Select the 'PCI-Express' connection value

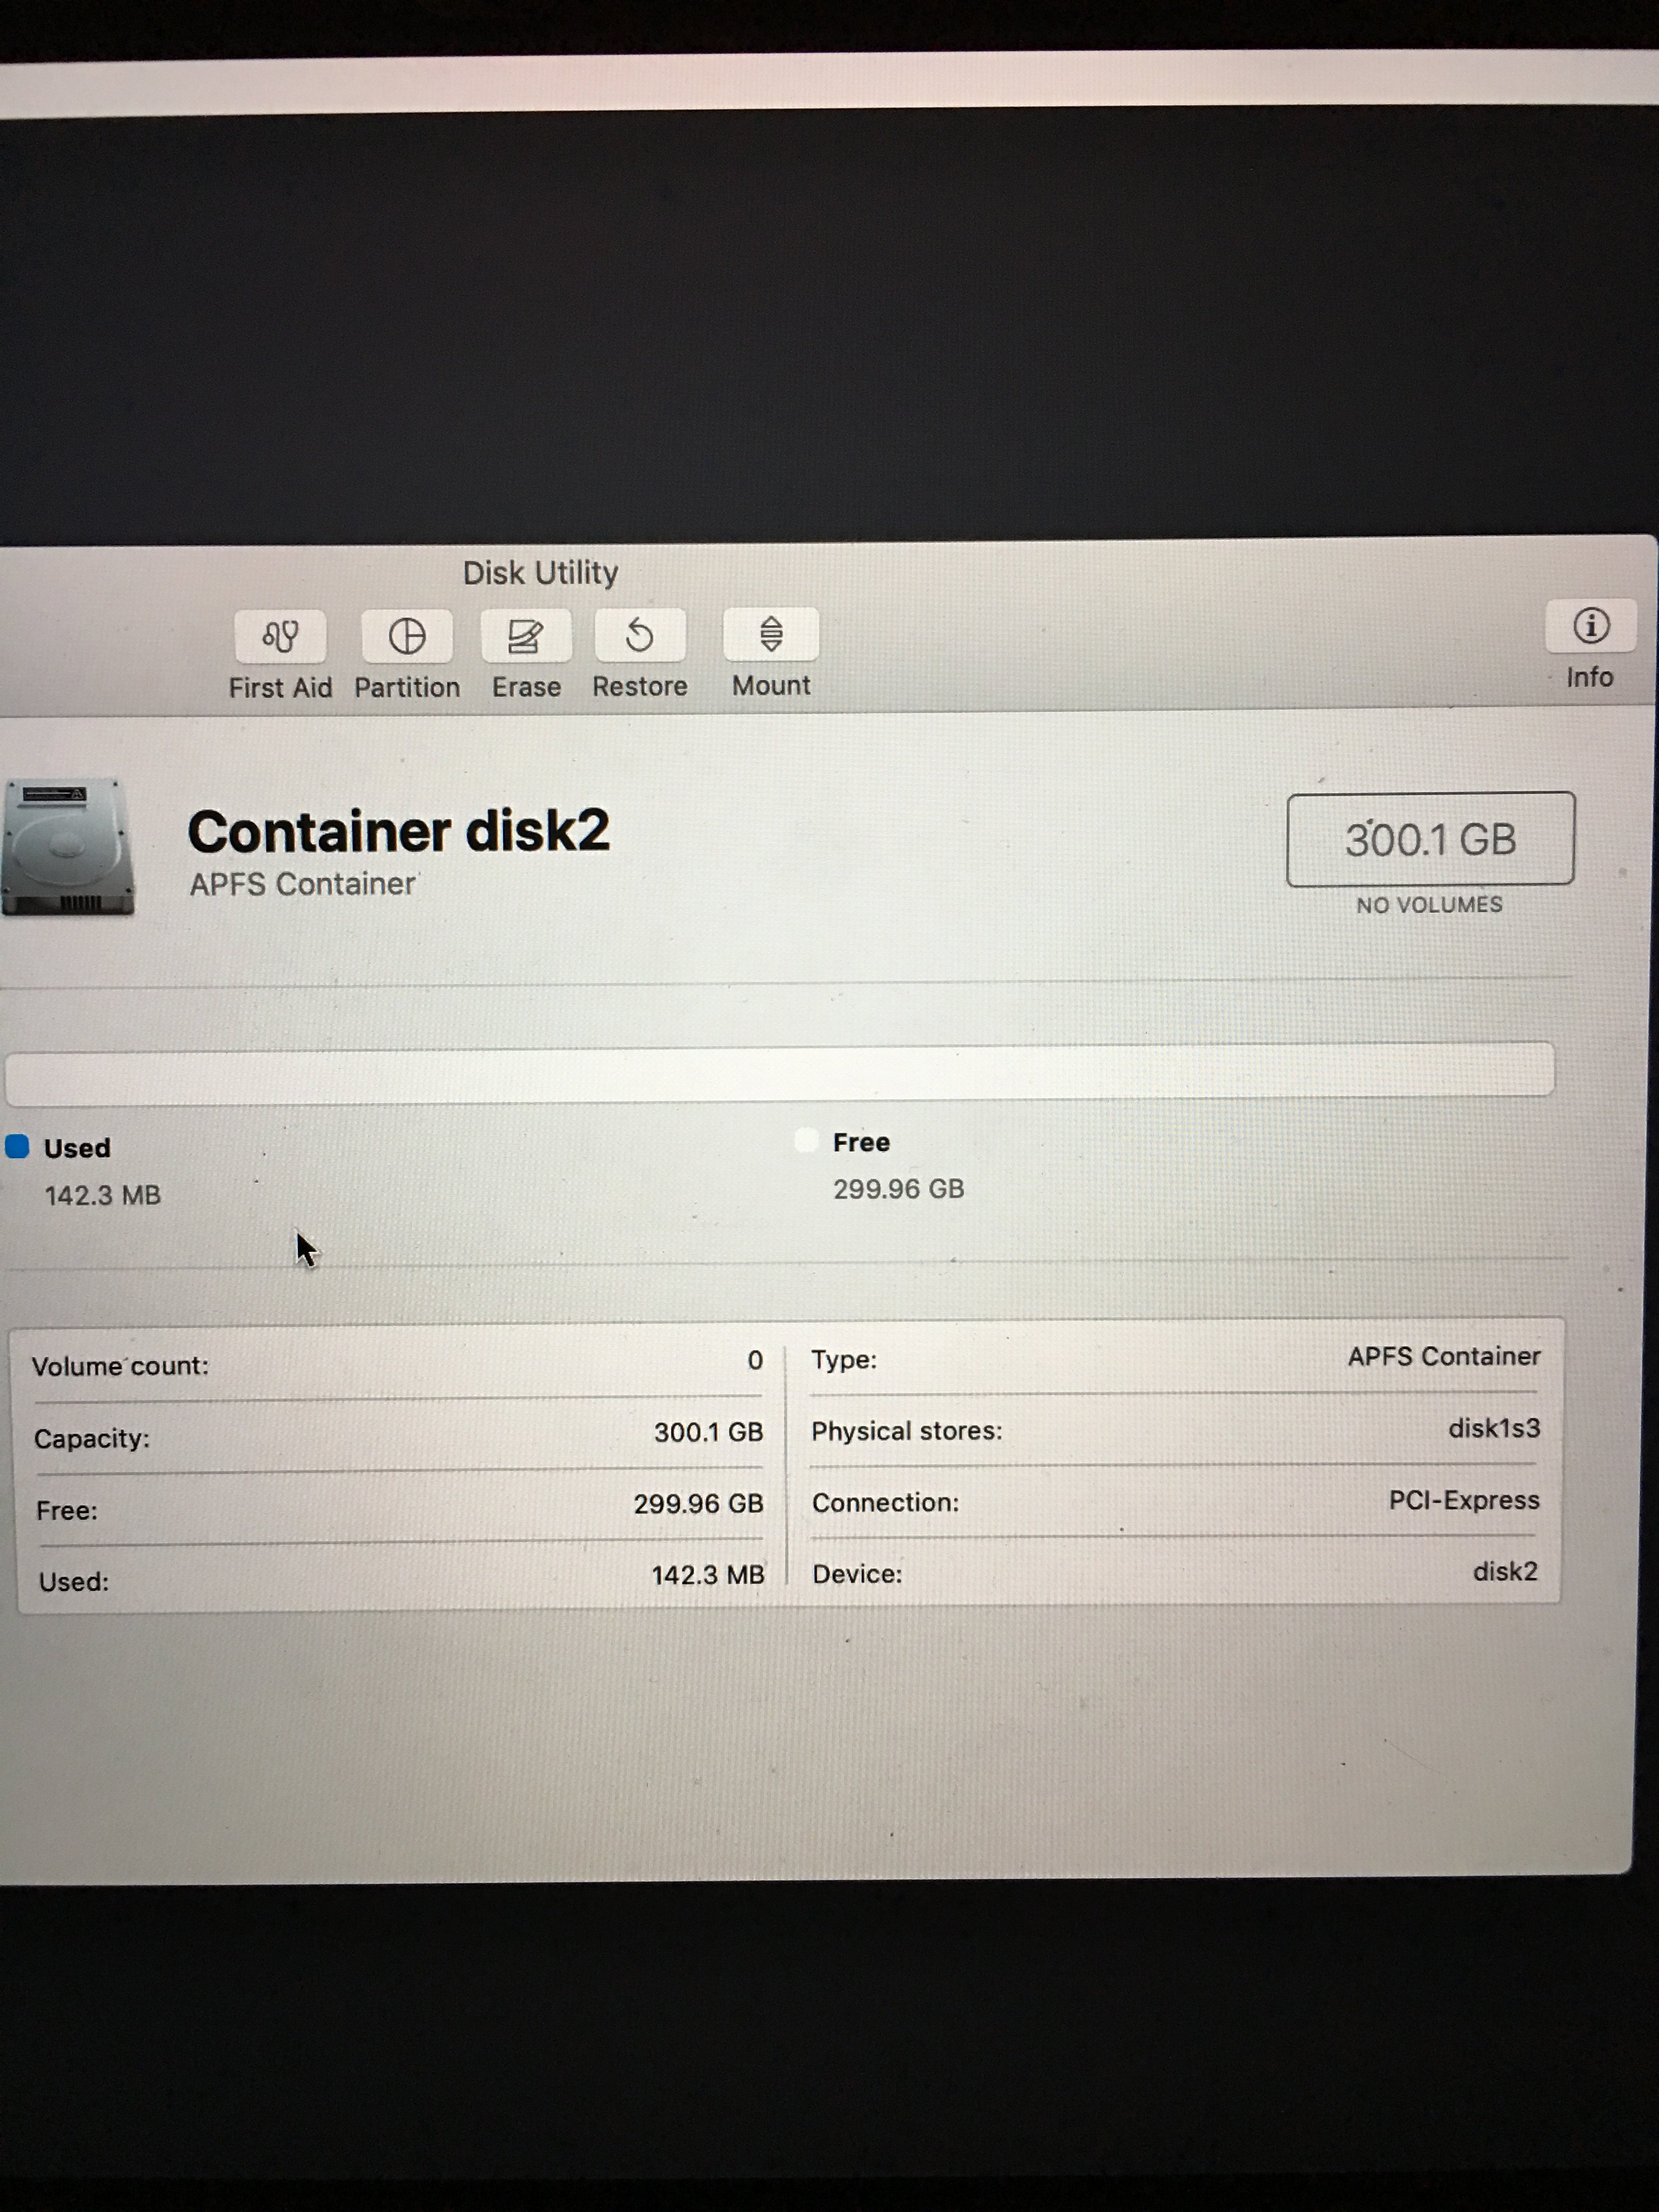pyautogui.click(x=1464, y=1500)
